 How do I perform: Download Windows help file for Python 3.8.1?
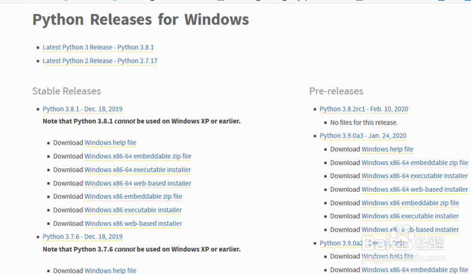tap(110, 143)
